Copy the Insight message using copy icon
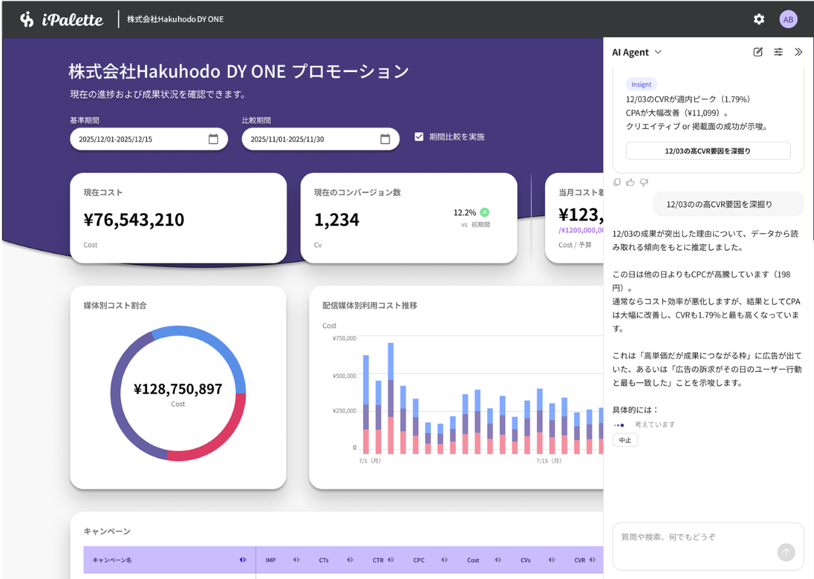The image size is (814, 579). [617, 182]
